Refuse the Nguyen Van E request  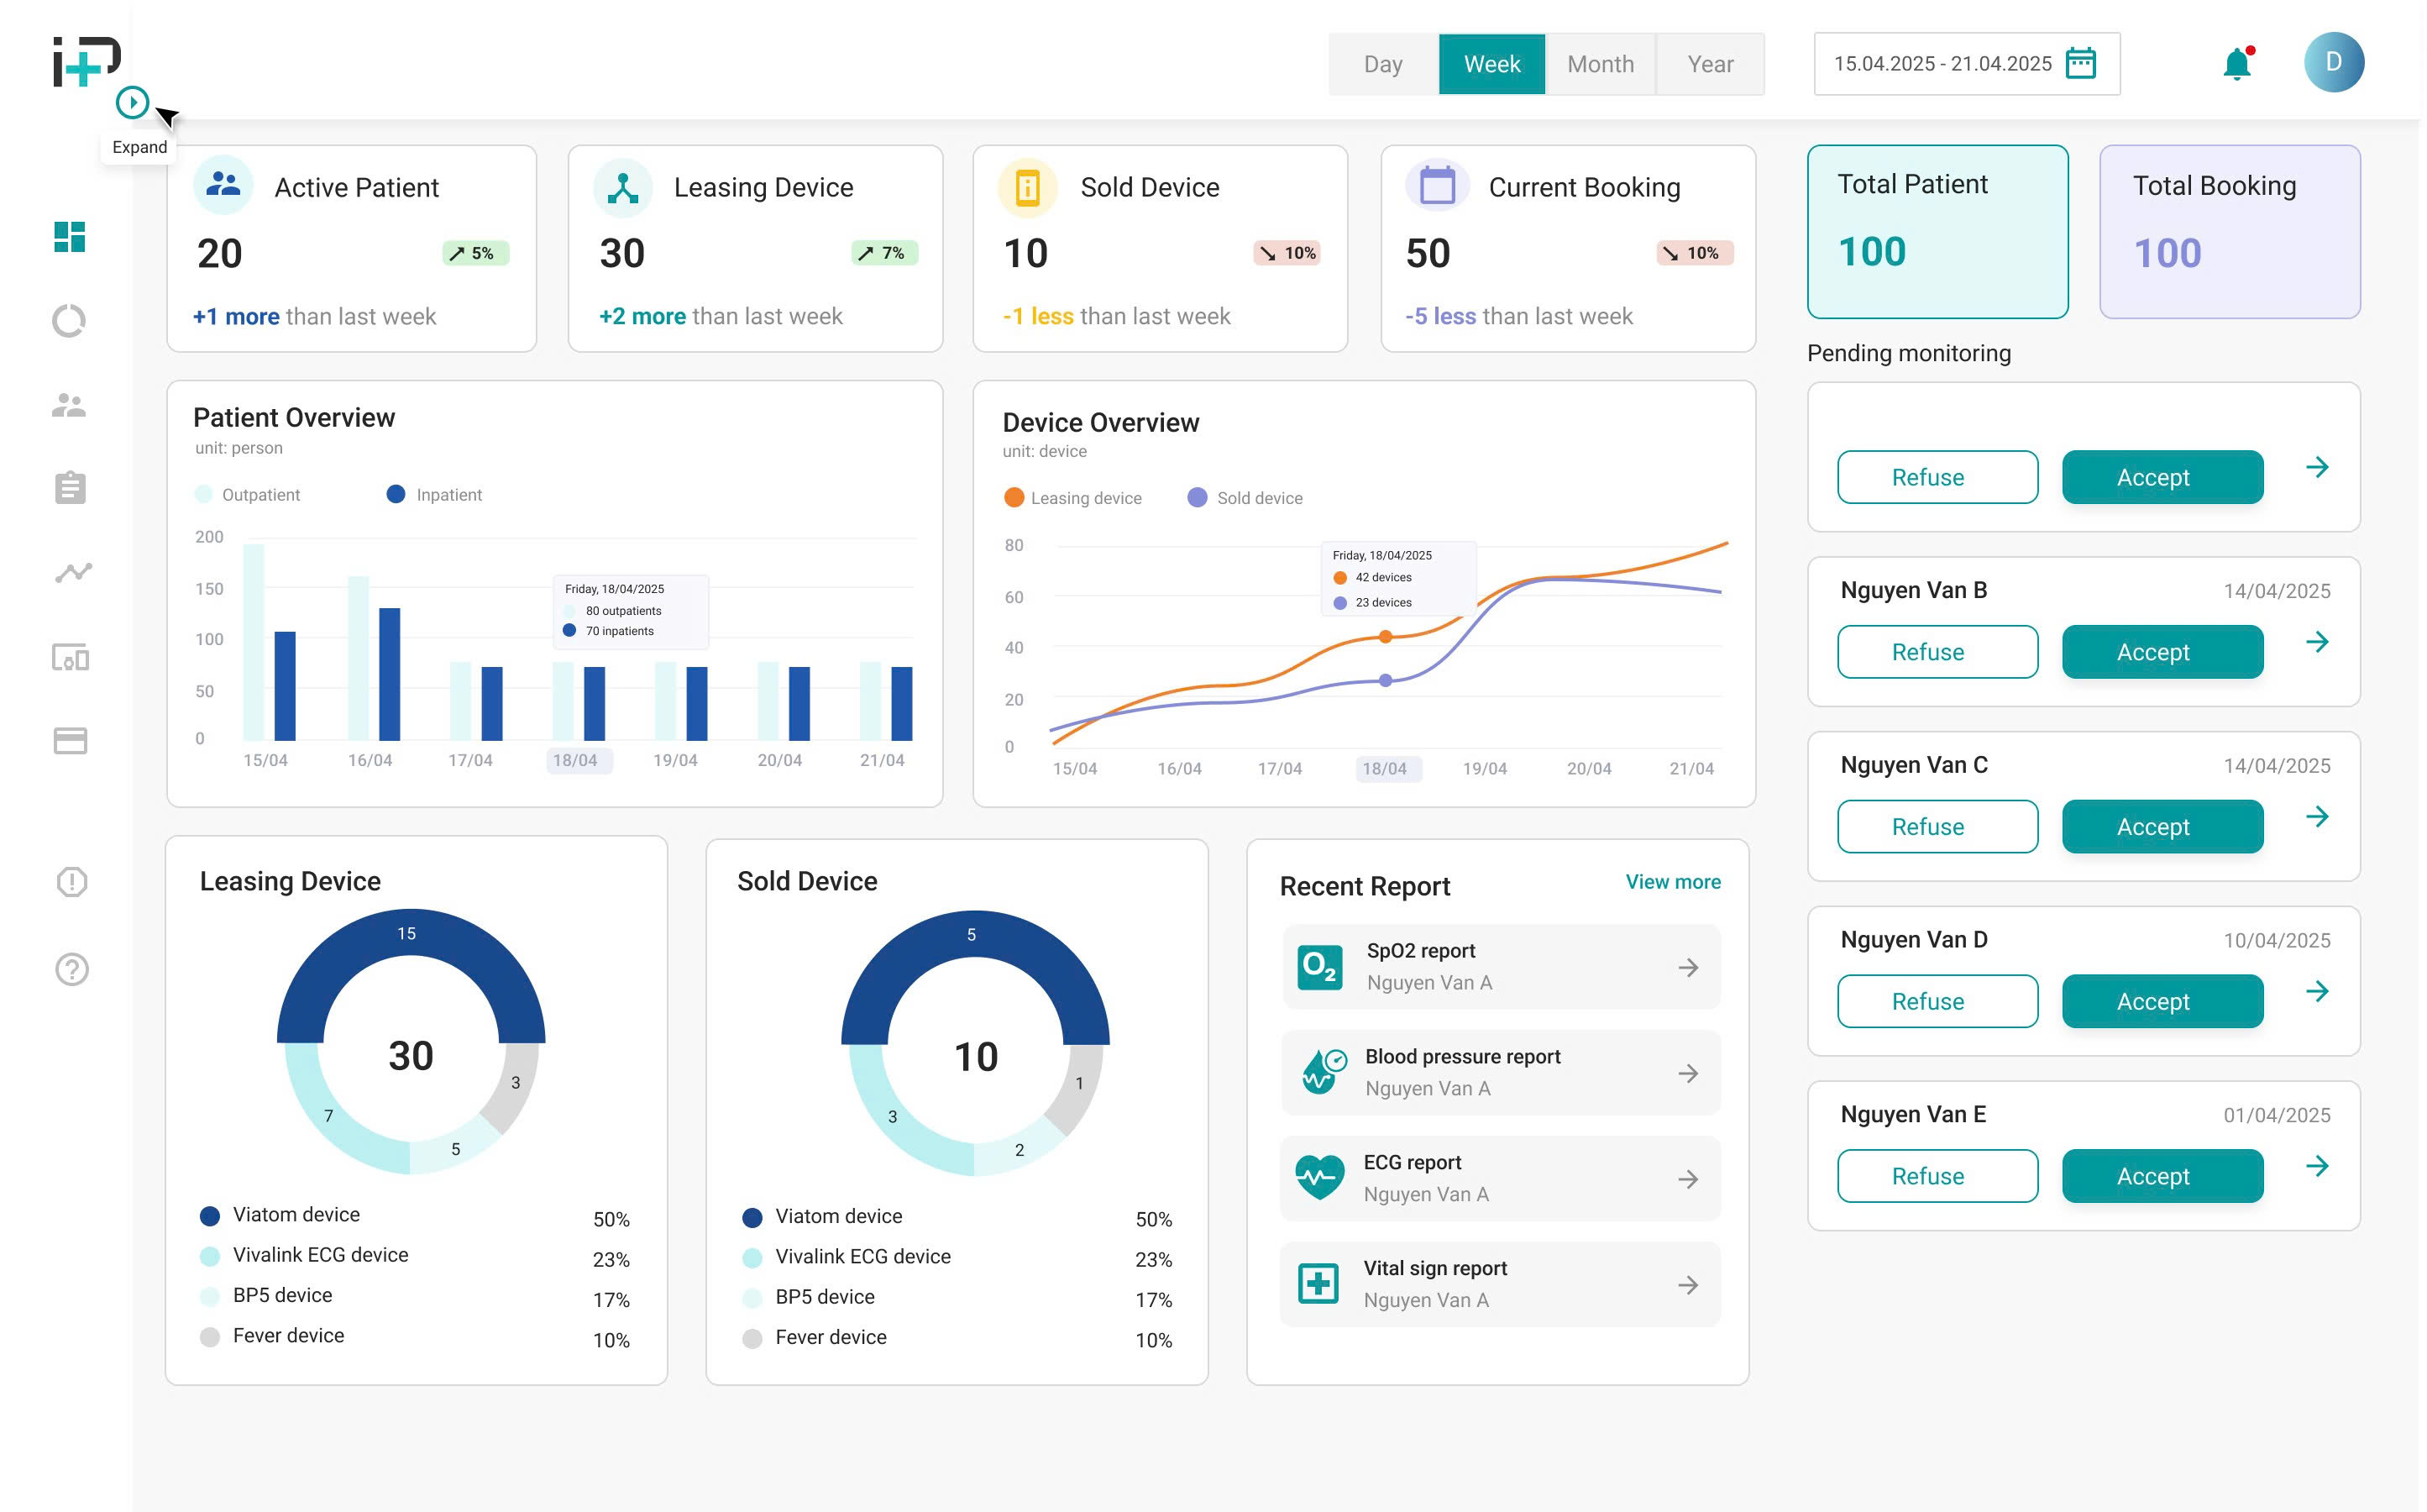click(x=1937, y=1176)
